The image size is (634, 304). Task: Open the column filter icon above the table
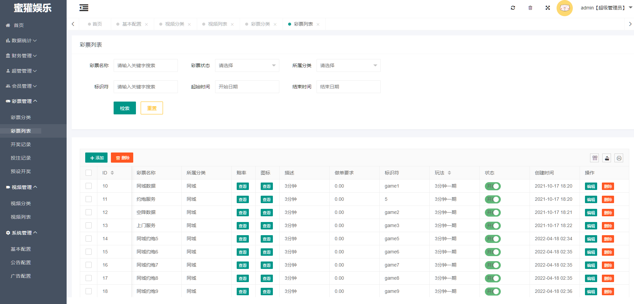(595, 158)
